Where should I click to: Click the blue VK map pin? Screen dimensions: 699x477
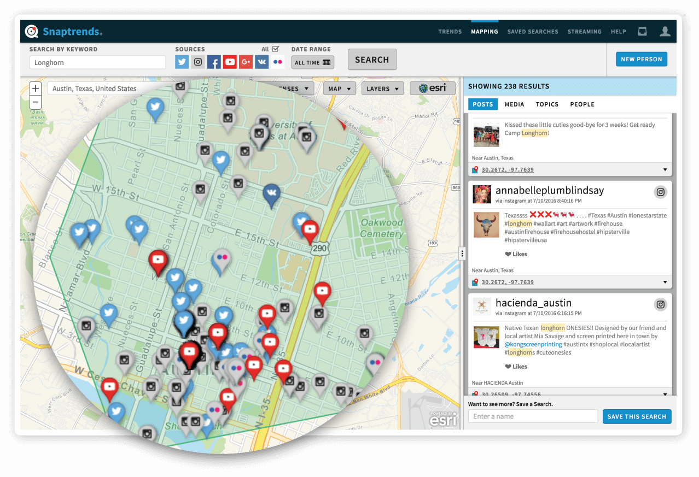271,195
